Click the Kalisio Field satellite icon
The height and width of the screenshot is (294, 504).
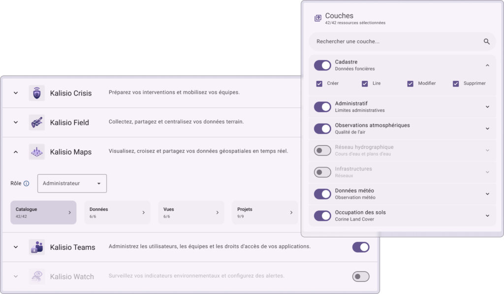pos(36,123)
